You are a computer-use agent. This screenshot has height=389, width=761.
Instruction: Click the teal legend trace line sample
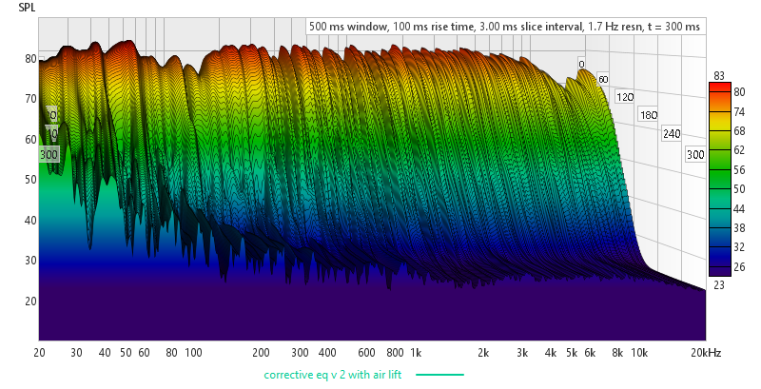[439, 375]
